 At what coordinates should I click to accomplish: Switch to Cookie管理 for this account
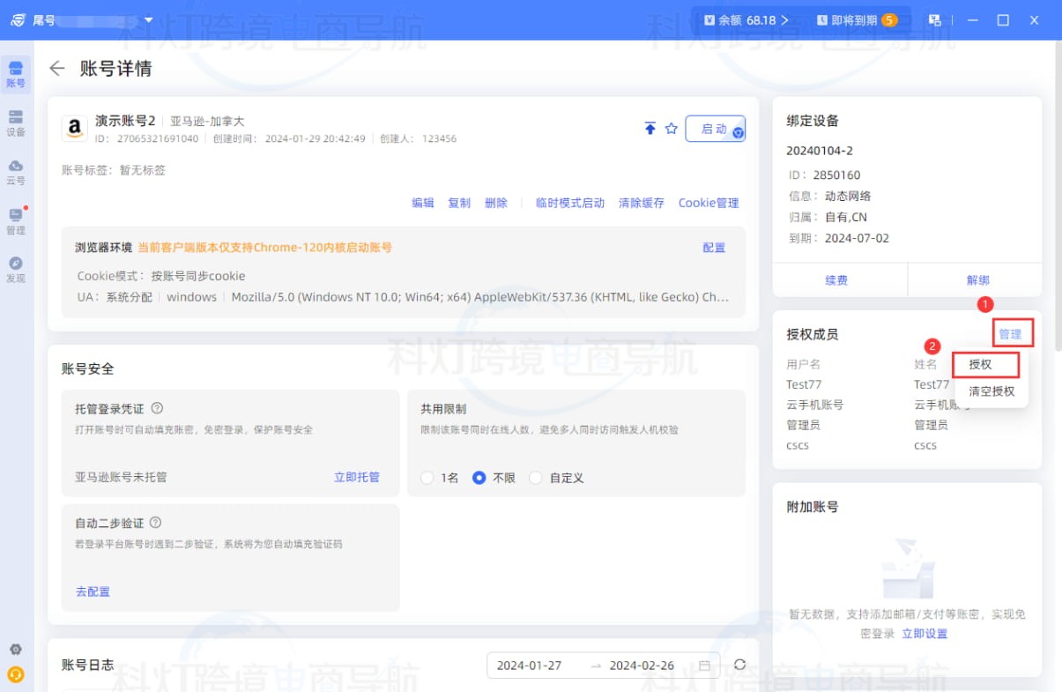[x=709, y=203]
